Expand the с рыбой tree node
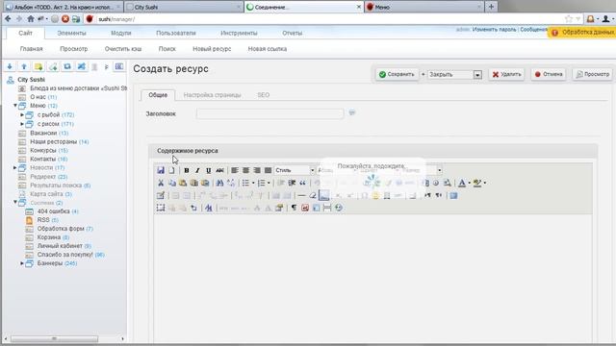 (x=22, y=114)
